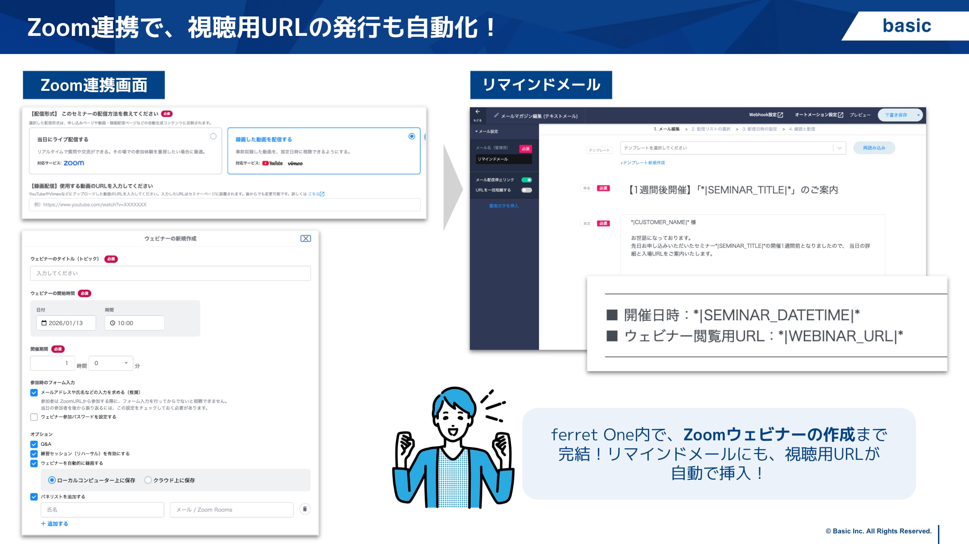Open the テンプレートを選択してください dropdown
The height and width of the screenshot is (544, 969).
733,148
